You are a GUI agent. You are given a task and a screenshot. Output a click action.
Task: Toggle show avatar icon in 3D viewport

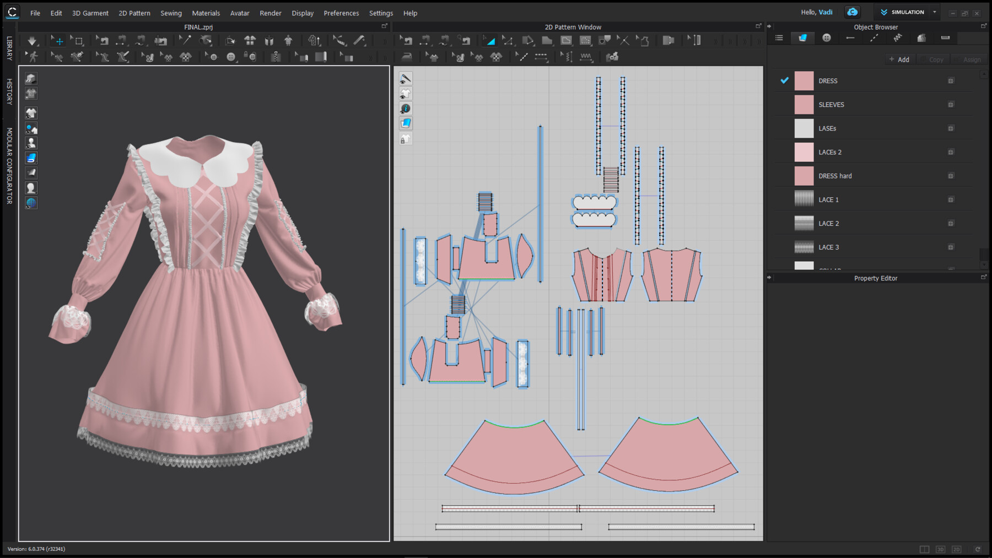point(31,143)
